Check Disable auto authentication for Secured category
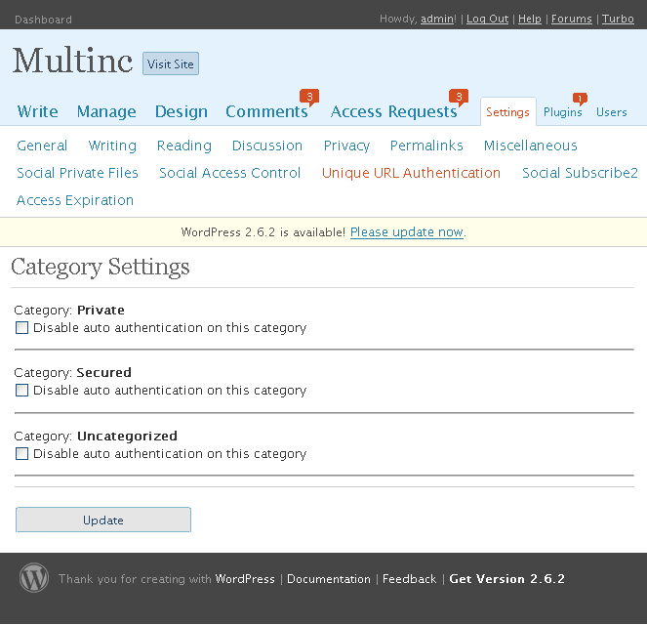 click(x=21, y=390)
